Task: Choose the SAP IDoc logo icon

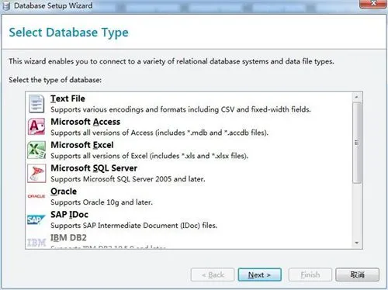Action: click(36, 219)
